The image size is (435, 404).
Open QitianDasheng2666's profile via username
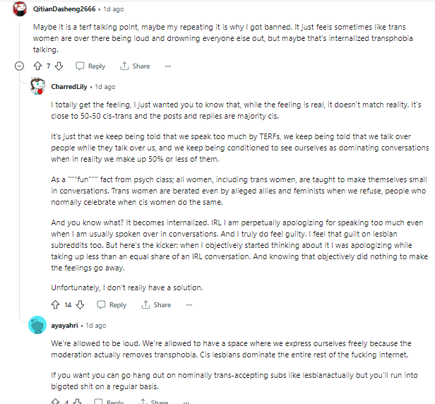click(64, 9)
